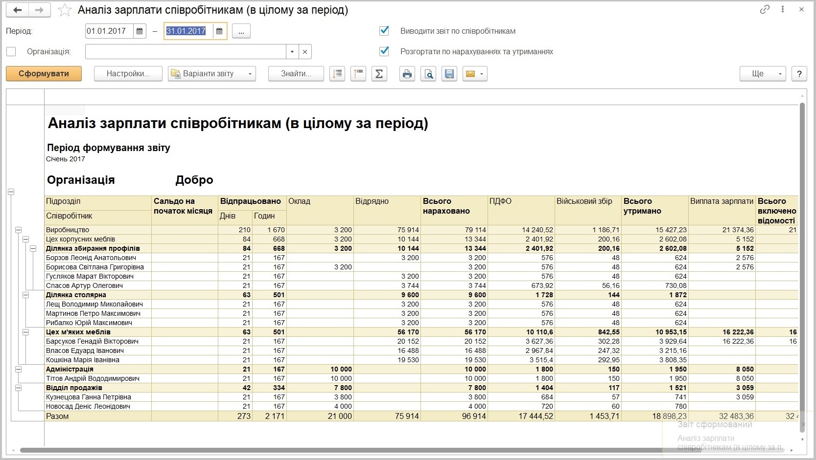The height and width of the screenshot is (460, 816).
Task: Open the three-dot menu in title bar
Action: (783, 9)
